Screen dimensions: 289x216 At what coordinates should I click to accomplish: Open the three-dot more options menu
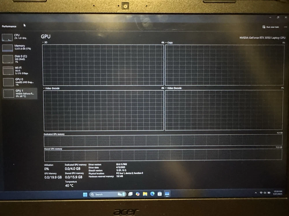[285, 27]
